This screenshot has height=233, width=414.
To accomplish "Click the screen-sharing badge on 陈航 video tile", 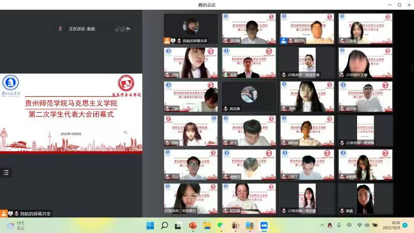I will tap(173, 41).
